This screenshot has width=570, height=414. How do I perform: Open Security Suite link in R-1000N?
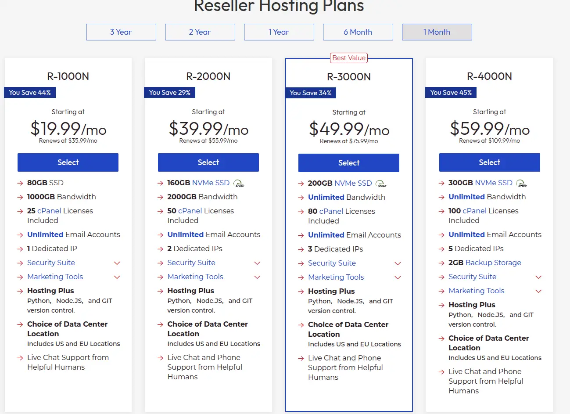[51, 263]
